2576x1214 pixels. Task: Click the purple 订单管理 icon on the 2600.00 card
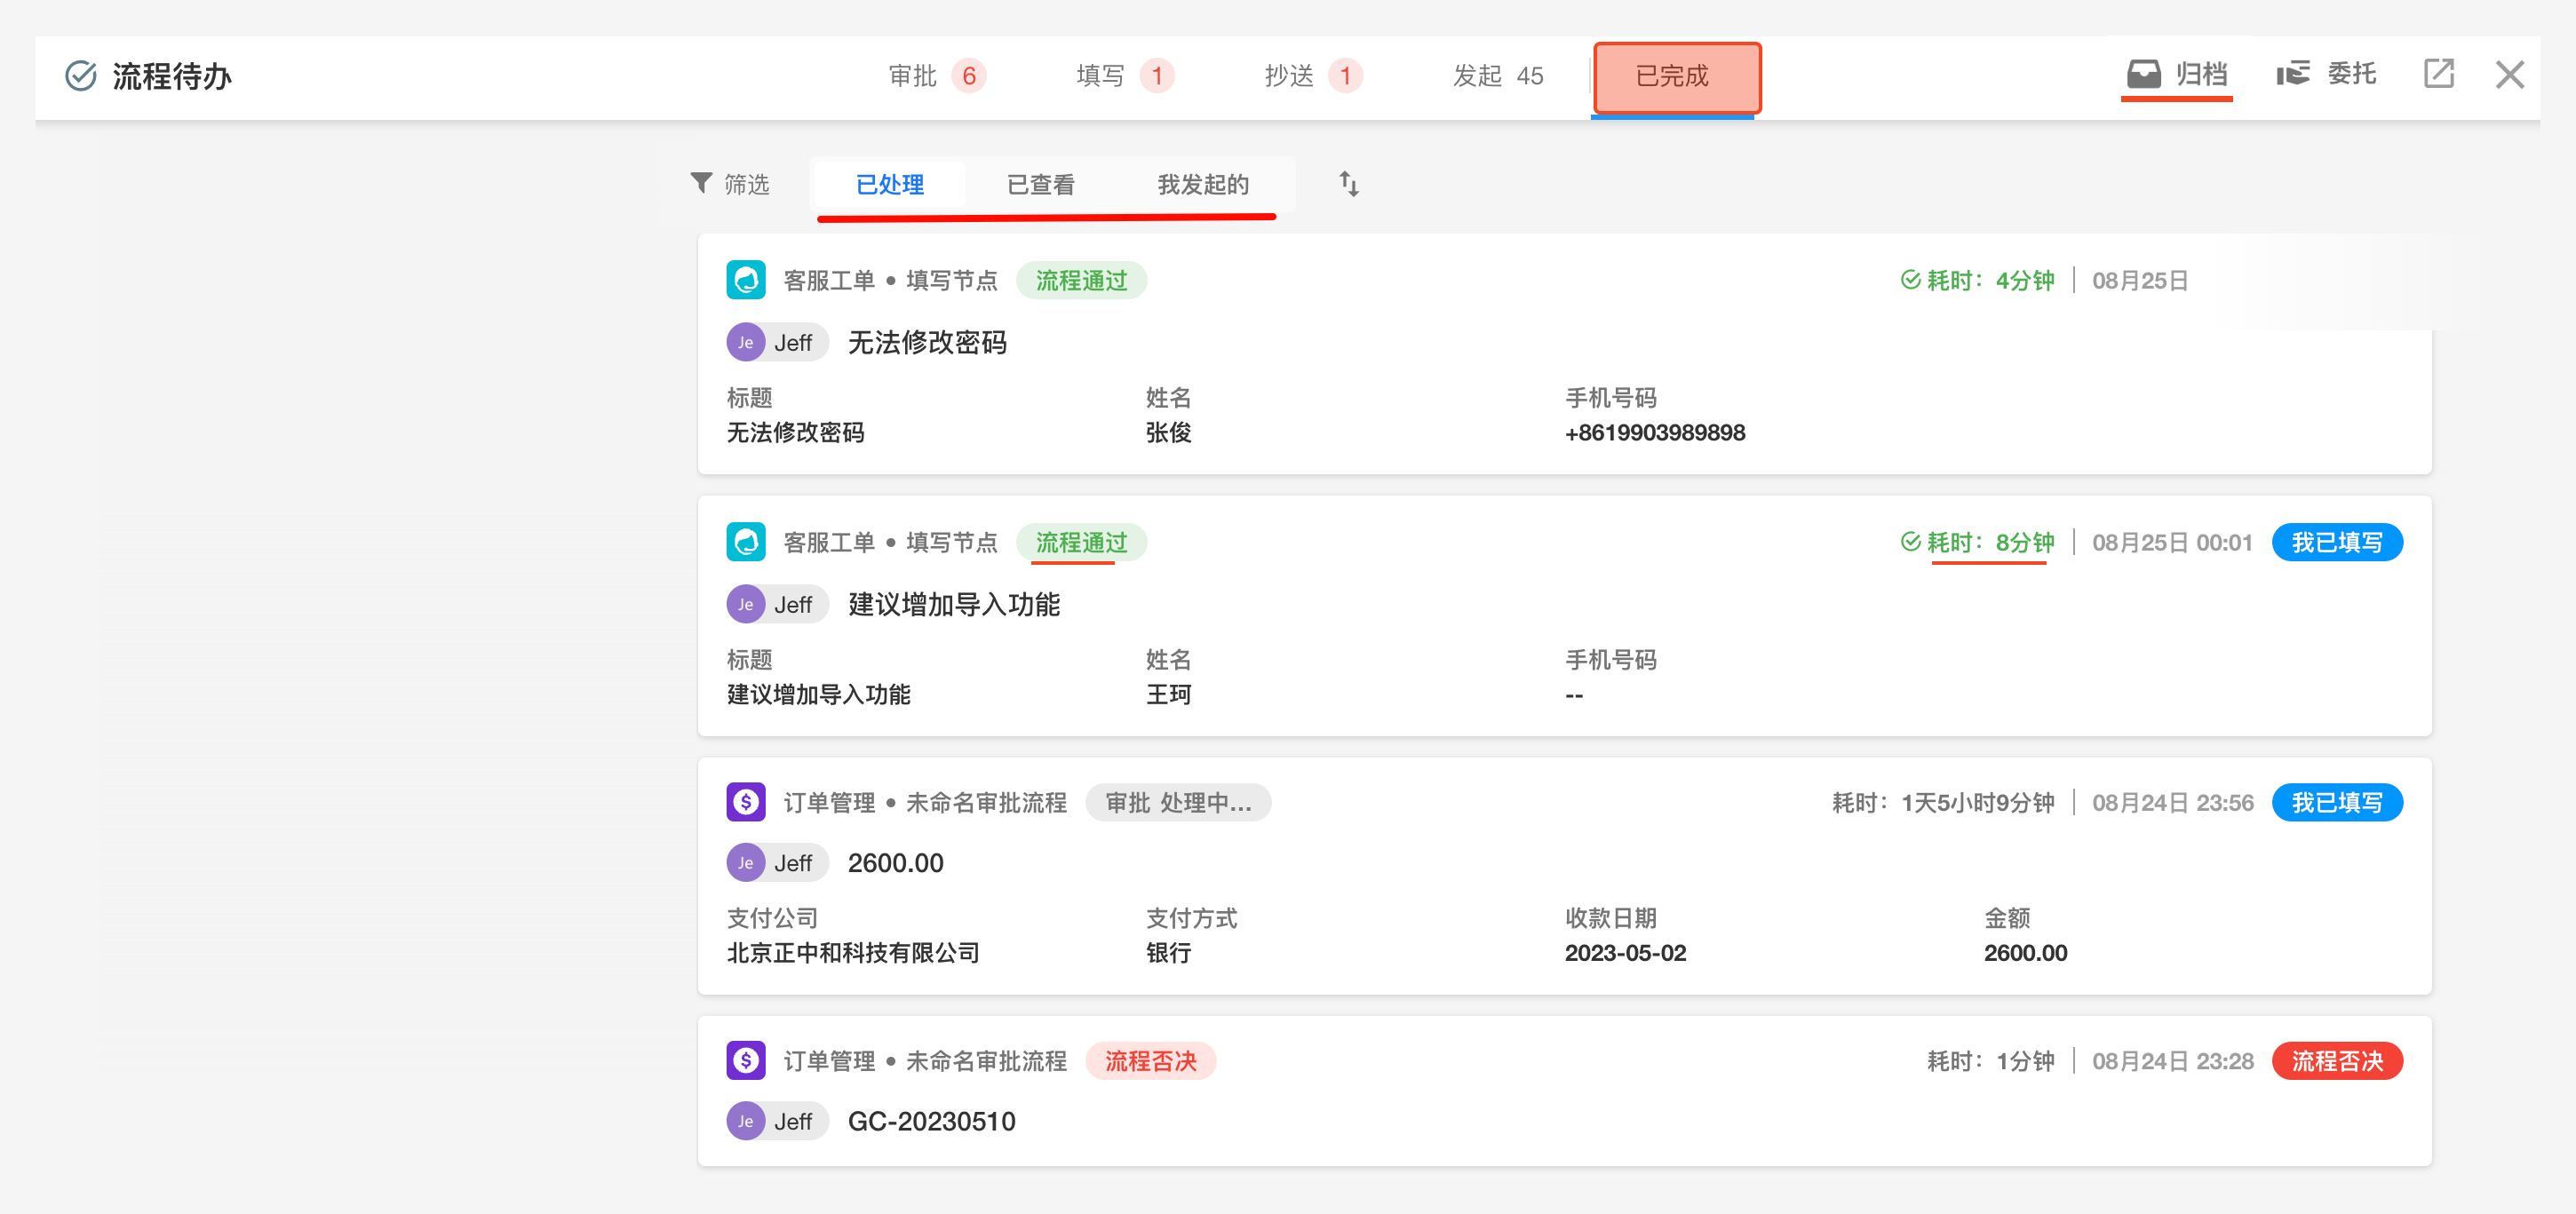pyautogui.click(x=745, y=802)
